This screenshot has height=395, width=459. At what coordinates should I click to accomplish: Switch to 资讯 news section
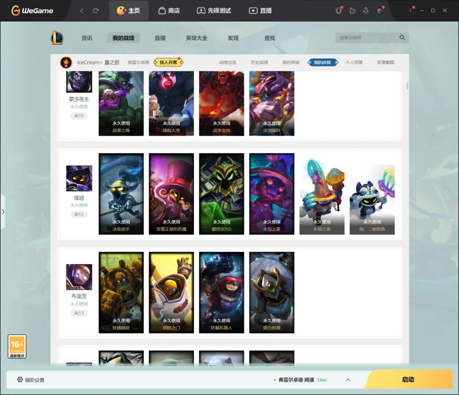click(87, 38)
